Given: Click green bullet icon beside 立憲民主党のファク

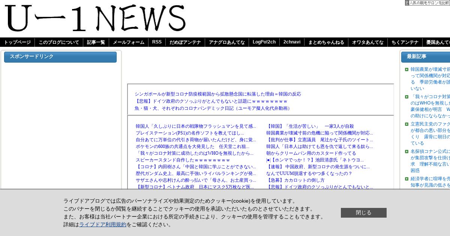Looking at the screenshot, I should pos(406,124).
